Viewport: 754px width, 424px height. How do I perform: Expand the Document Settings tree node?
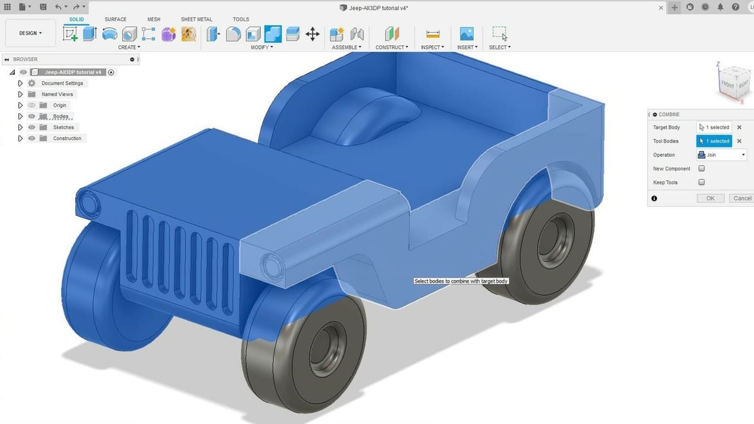(21, 83)
